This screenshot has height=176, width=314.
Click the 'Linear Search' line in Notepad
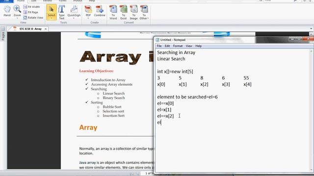tap(171, 59)
